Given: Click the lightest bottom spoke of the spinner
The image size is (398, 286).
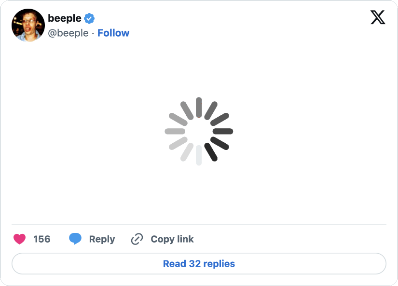Looking at the screenshot, I should (199, 155).
